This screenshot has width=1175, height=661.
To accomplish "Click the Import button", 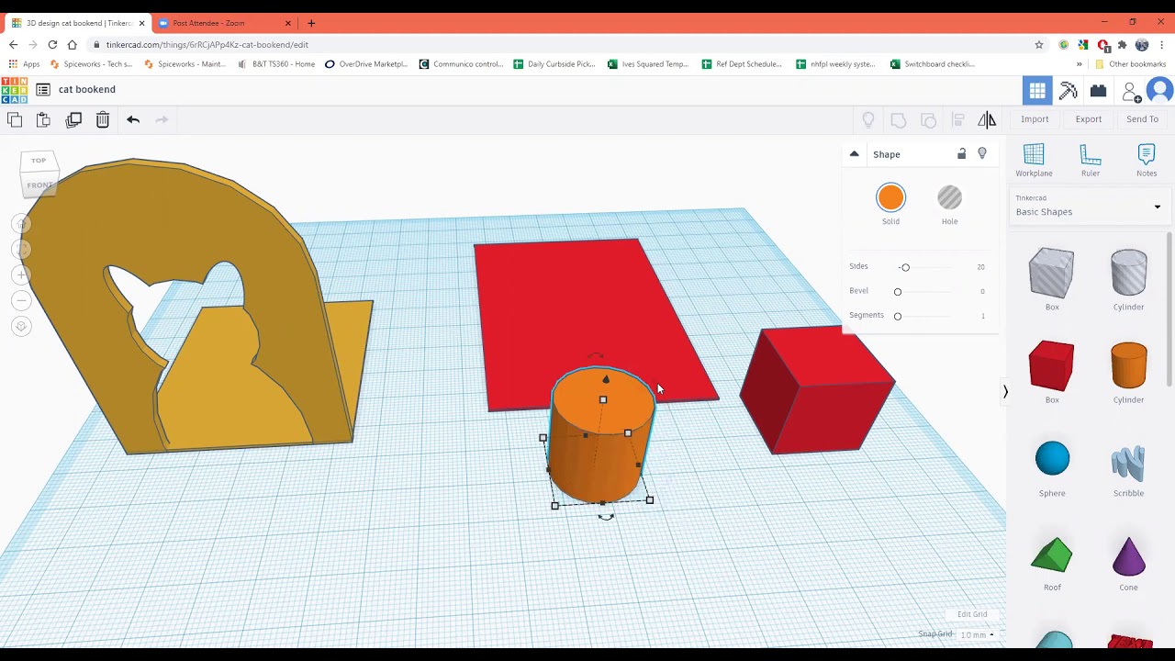I will [x=1035, y=119].
